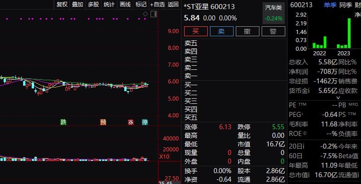This screenshot has width=361, height=184.
Task: Click the red 涨 event marker on chart
Action: 131,122
